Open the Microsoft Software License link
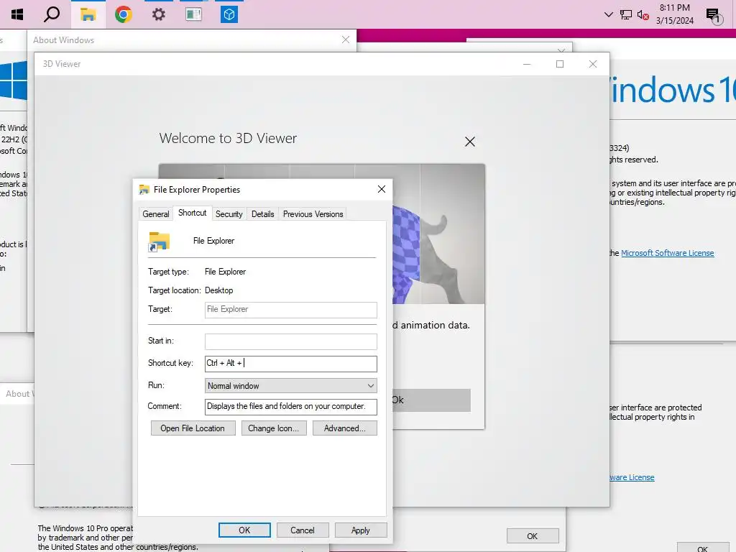This screenshot has width=736, height=552. (668, 253)
